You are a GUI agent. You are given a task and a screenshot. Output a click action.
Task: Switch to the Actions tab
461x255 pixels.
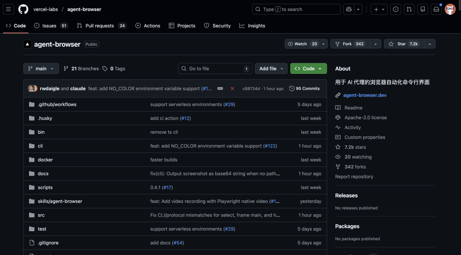(x=148, y=26)
